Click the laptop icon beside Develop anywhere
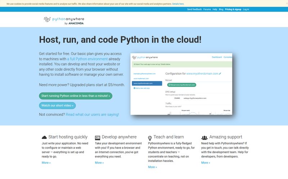The image size is (288, 179). click(x=98, y=138)
